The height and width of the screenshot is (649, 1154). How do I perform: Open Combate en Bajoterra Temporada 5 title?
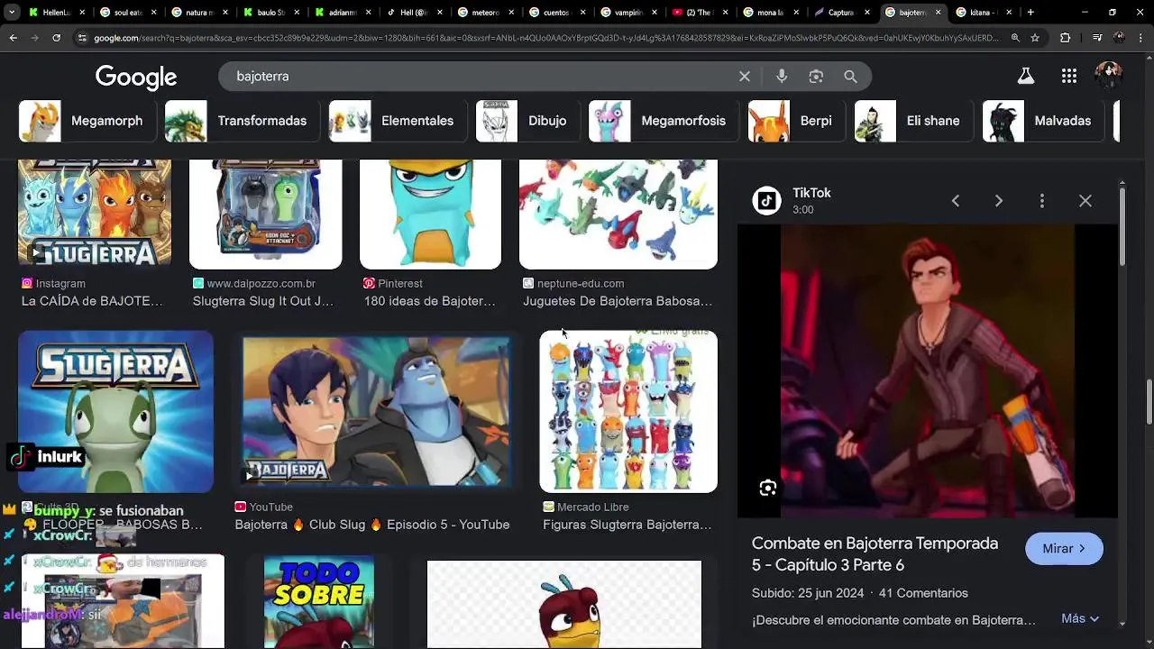coord(875,554)
